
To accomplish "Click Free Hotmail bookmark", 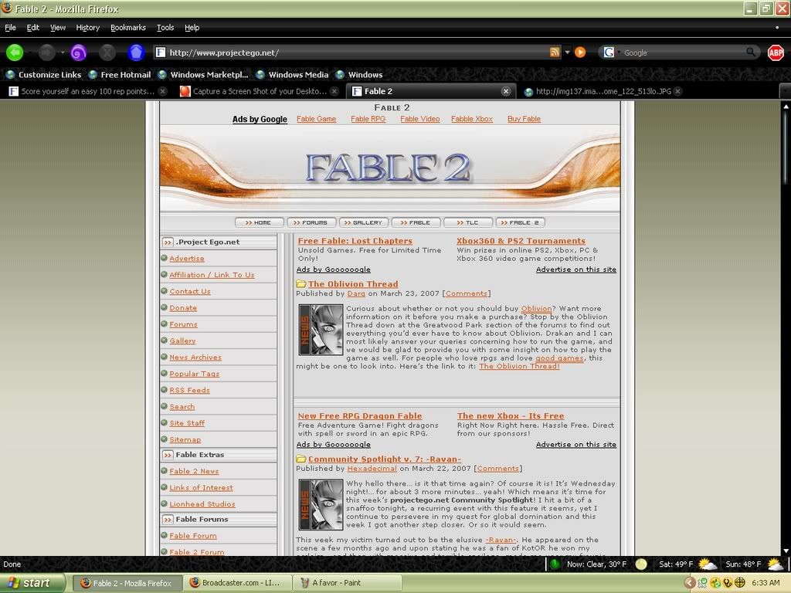I will [x=120, y=75].
